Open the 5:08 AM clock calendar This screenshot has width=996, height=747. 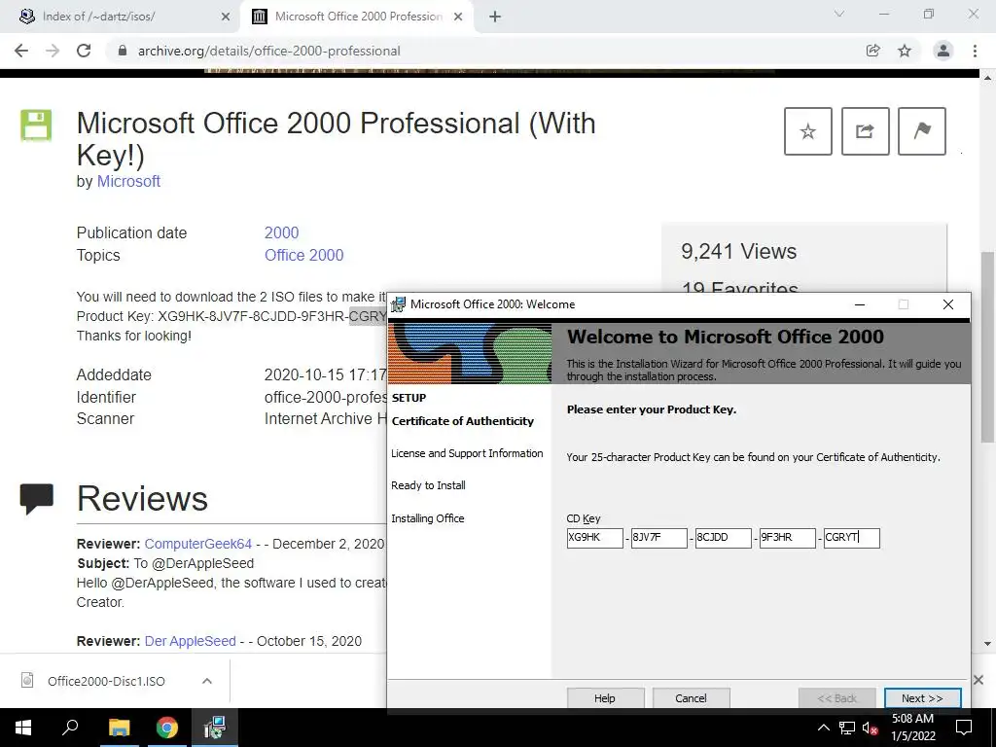(x=912, y=728)
